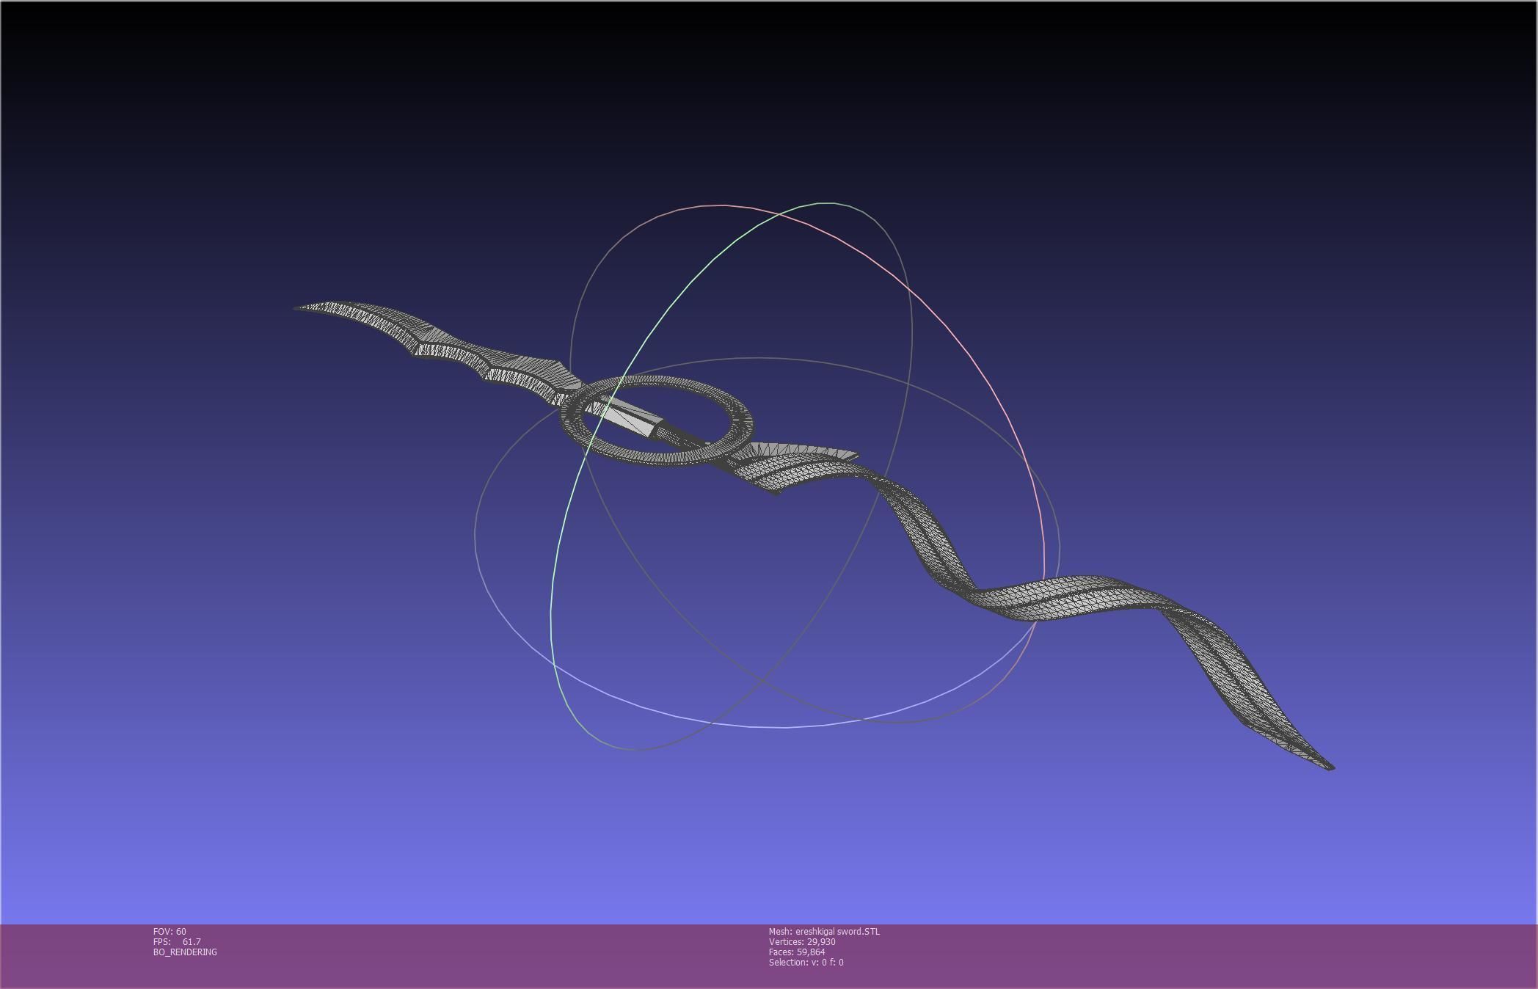Click the jagged bat-wing blade left of the ring
The width and height of the screenshot is (1538, 989).
pos(470,356)
